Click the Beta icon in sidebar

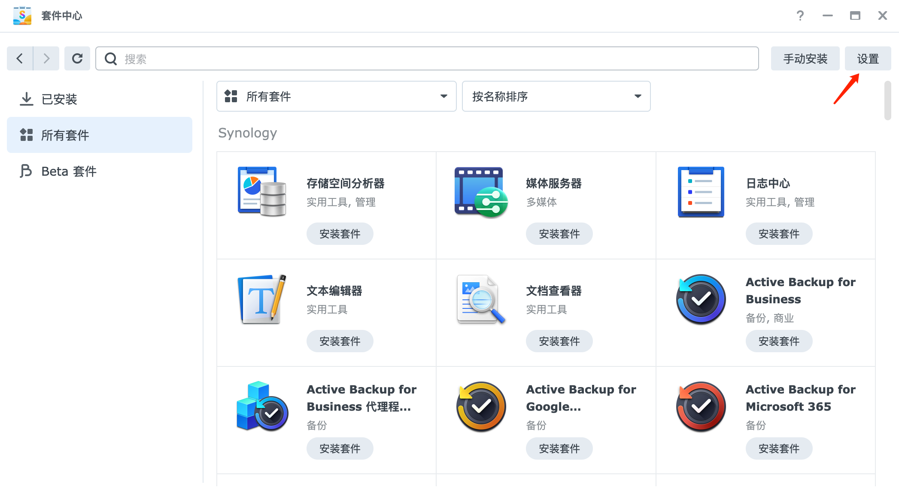click(26, 171)
